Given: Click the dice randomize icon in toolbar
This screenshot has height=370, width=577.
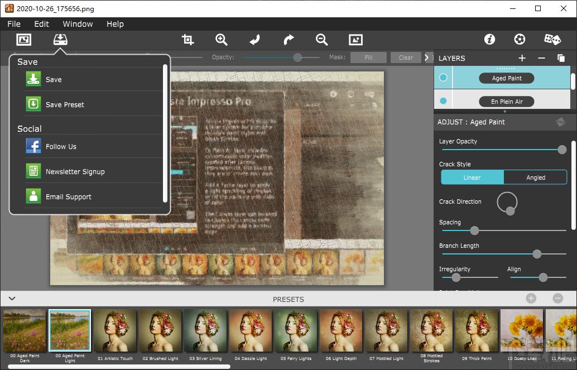Looking at the screenshot, I should 552,39.
